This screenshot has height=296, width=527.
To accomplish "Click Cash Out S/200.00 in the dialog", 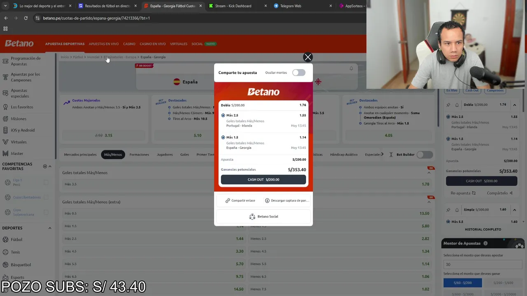I will pyautogui.click(x=263, y=180).
